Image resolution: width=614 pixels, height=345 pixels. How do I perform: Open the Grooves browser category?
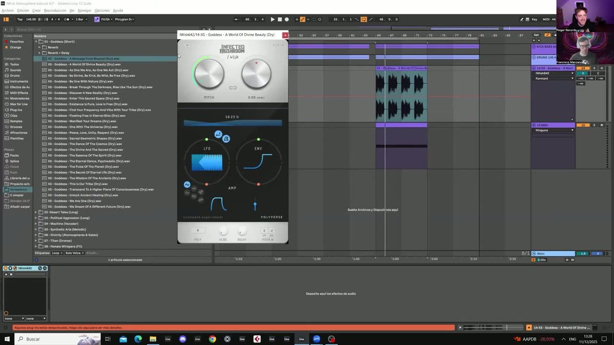(16, 127)
